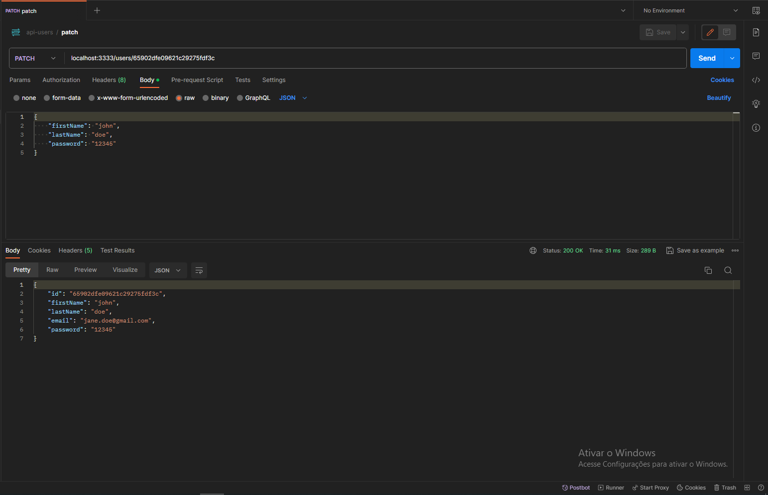This screenshot has height=495, width=768.
Task: Open the lightbulb related requests icon
Action: (x=756, y=104)
